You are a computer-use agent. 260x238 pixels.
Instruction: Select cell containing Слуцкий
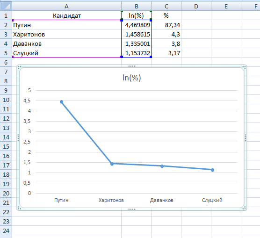(x=67, y=53)
